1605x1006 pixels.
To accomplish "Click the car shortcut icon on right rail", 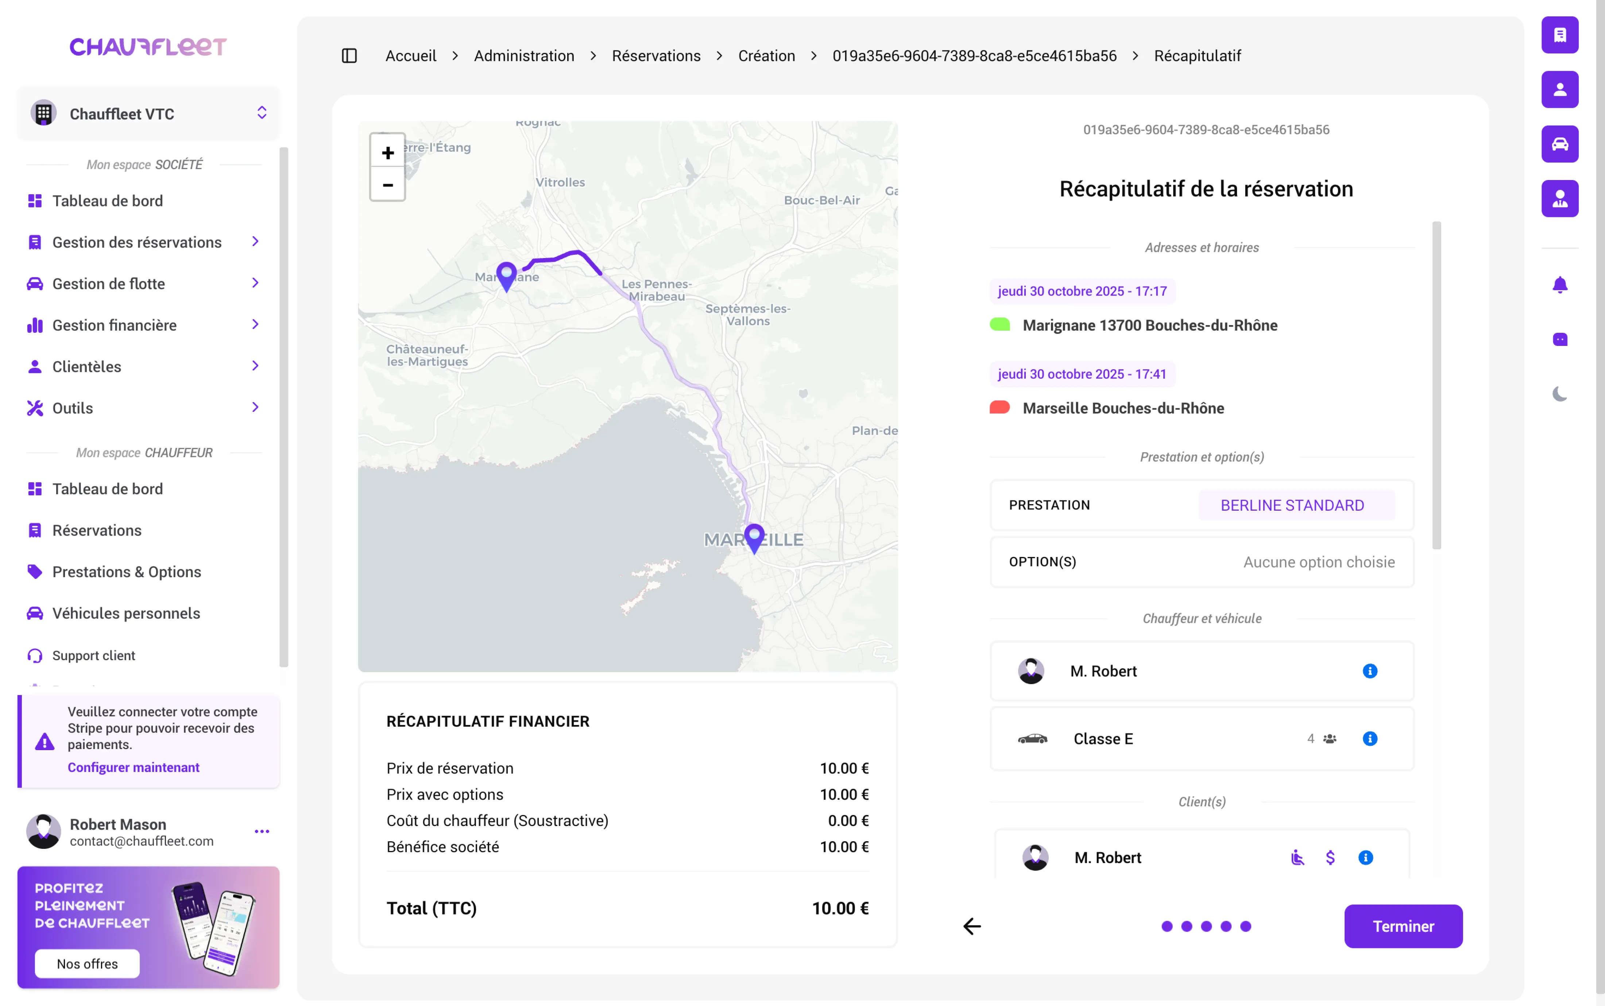I will point(1559,144).
